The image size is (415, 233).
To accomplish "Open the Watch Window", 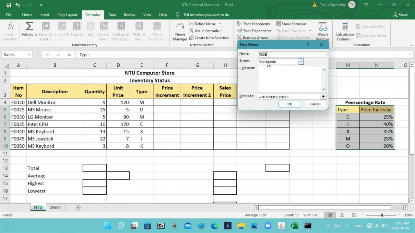I will tap(323, 32).
